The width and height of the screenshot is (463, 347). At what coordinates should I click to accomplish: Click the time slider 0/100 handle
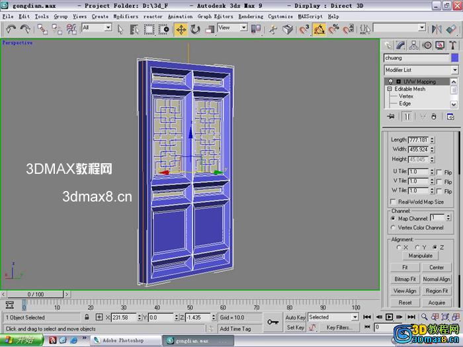(x=35, y=294)
